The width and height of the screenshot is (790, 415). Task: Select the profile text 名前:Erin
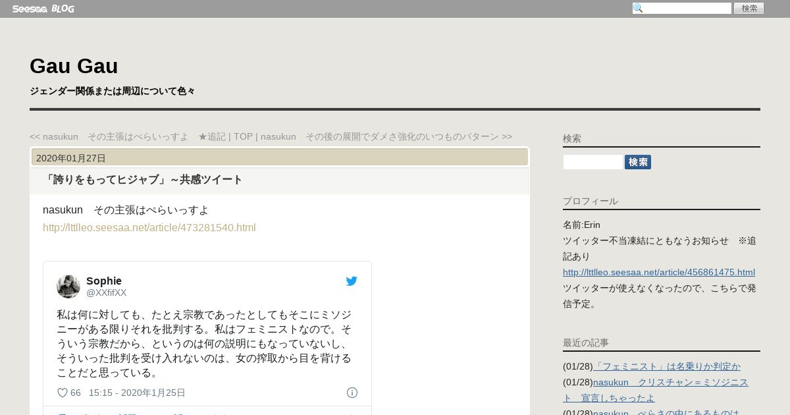(x=582, y=225)
